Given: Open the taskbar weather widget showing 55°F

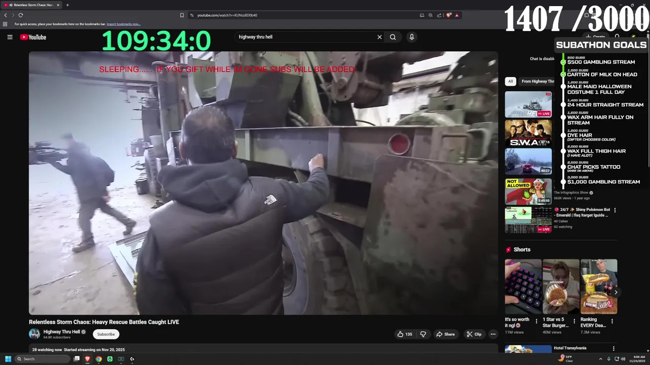Looking at the screenshot, I should [566, 359].
